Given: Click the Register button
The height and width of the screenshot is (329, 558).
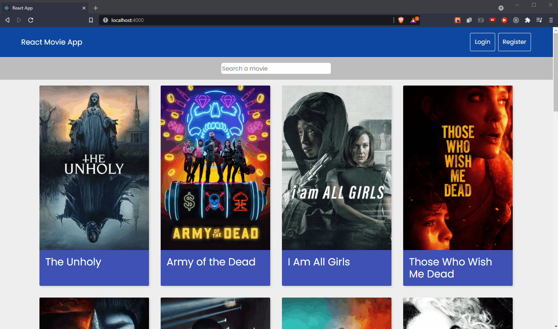Looking at the screenshot, I should tap(514, 42).
